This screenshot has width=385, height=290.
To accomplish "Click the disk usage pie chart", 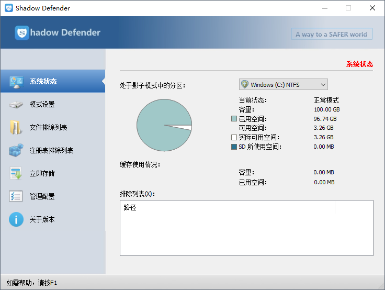I will [x=164, y=125].
